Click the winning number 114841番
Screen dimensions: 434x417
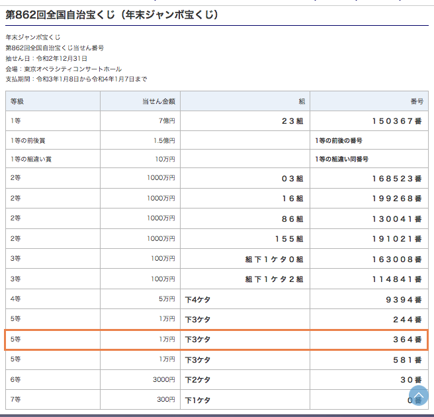tap(397, 279)
